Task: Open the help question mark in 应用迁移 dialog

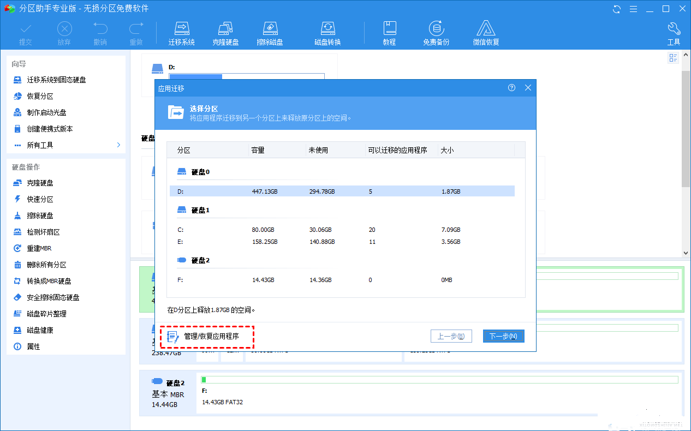Action: click(511, 87)
